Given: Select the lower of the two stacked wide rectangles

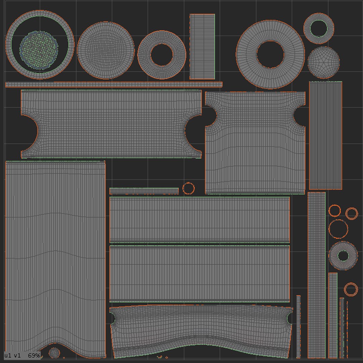Looking at the screenshot, I should [199, 274].
